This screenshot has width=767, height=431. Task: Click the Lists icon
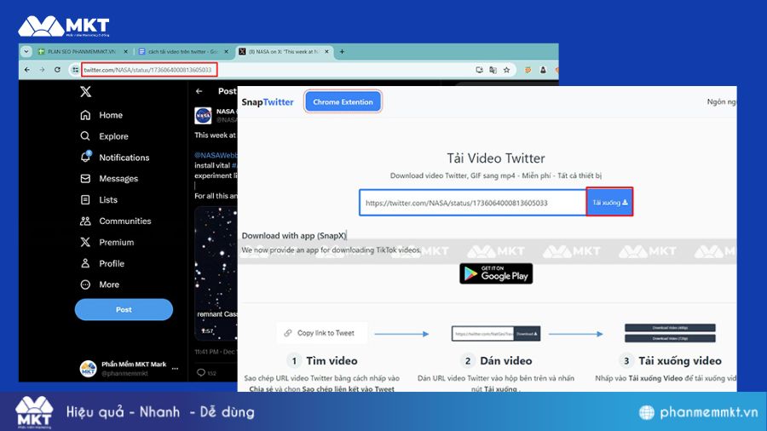point(85,199)
